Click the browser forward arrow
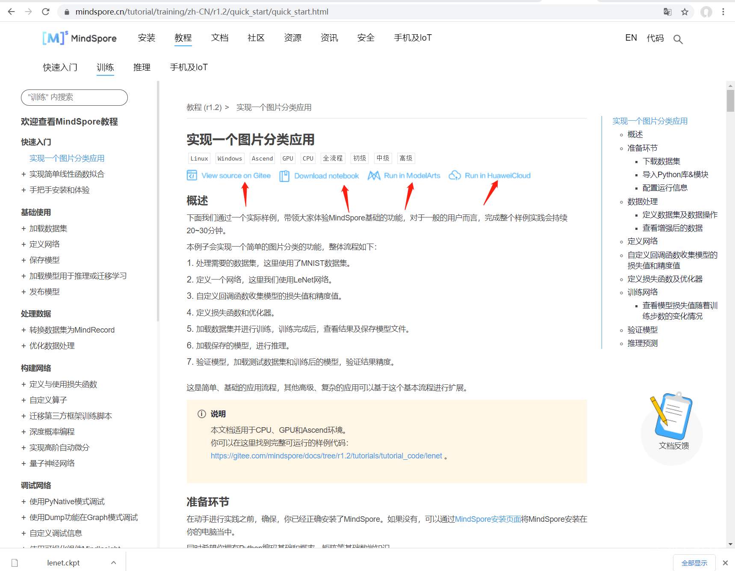This screenshot has width=735, height=571. (x=28, y=12)
